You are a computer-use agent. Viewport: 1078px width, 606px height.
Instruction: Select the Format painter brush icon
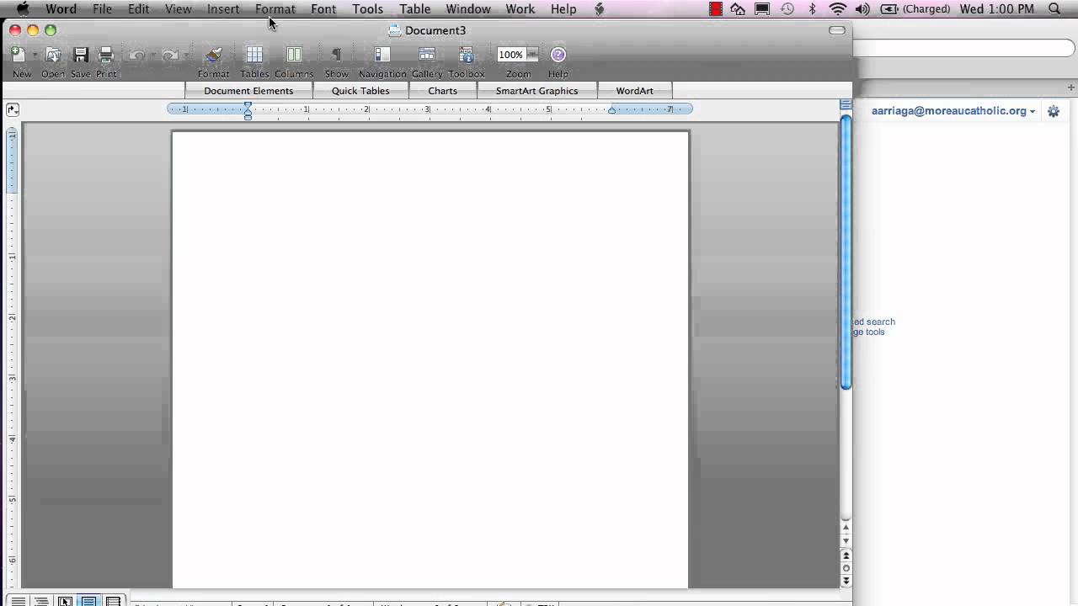pos(213,56)
